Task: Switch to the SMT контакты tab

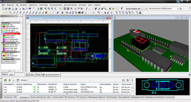Action: click(x=69, y=97)
